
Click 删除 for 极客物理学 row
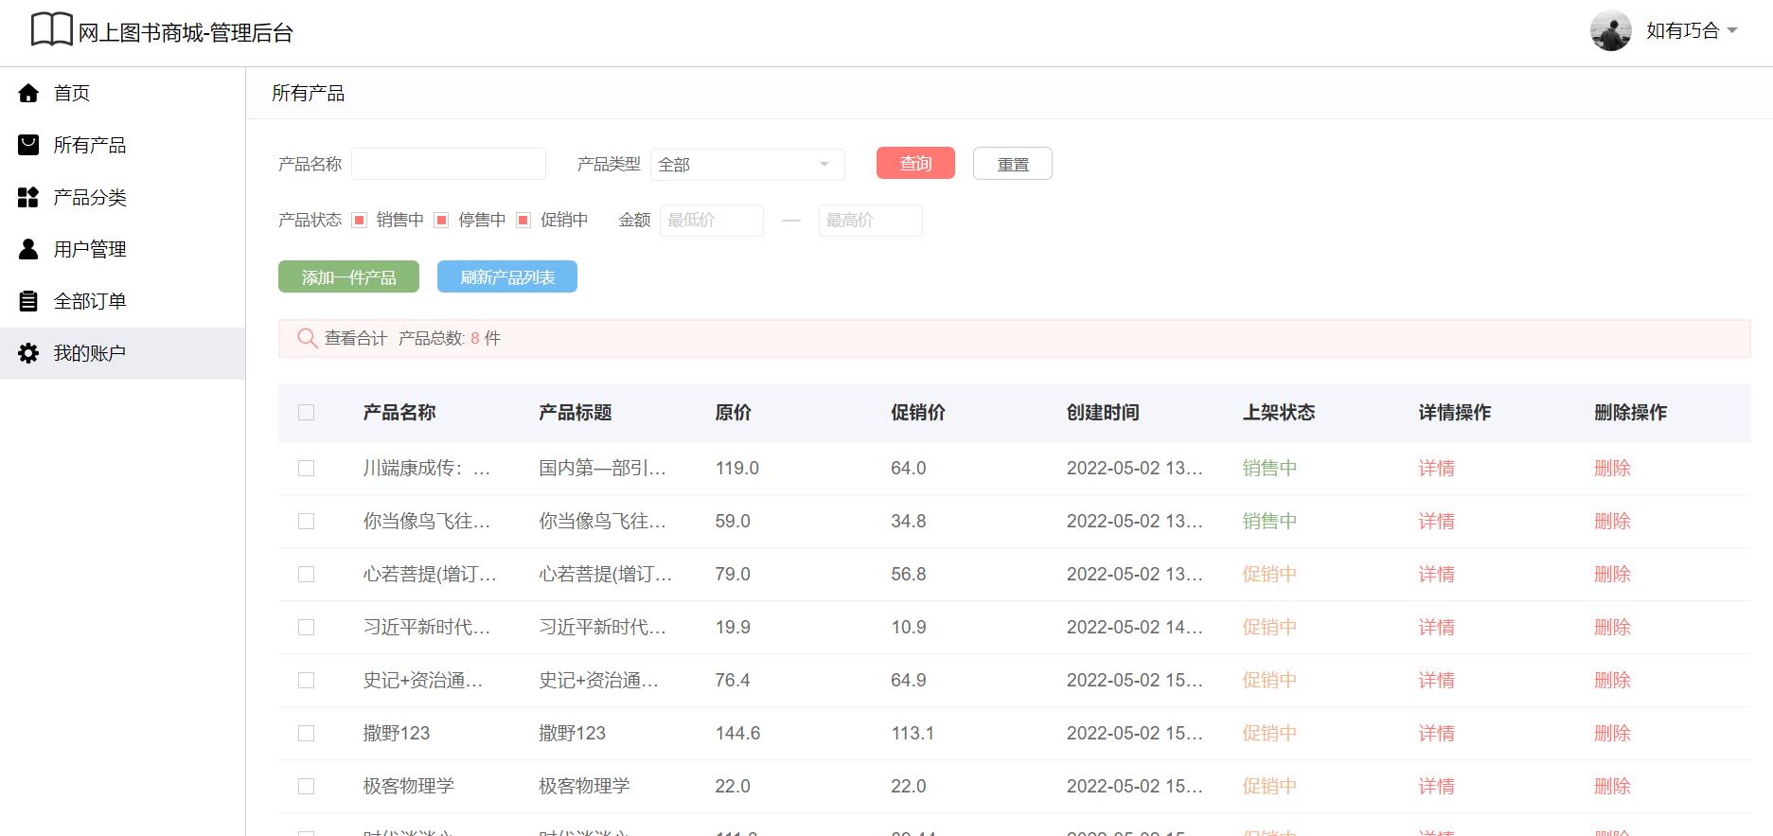pyautogui.click(x=1612, y=786)
